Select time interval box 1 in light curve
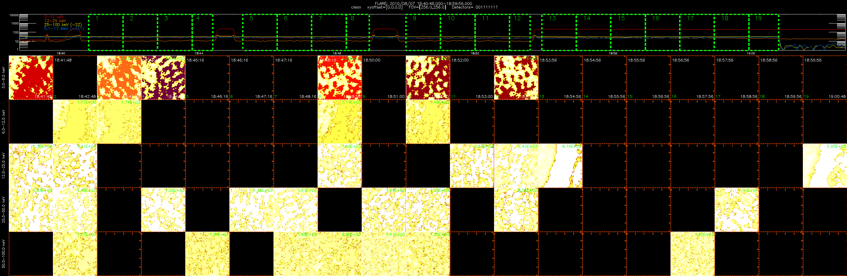The width and height of the screenshot is (847, 276). coord(106,32)
